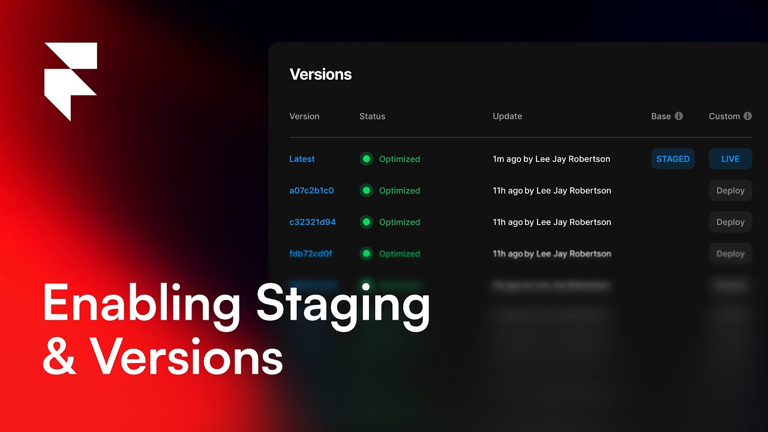Viewport: 768px width, 432px height.
Task: Click the green status dot in Latest row
Action: [x=366, y=159]
